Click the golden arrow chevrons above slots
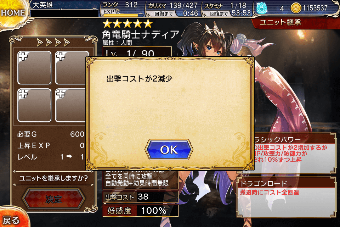 [53, 43]
